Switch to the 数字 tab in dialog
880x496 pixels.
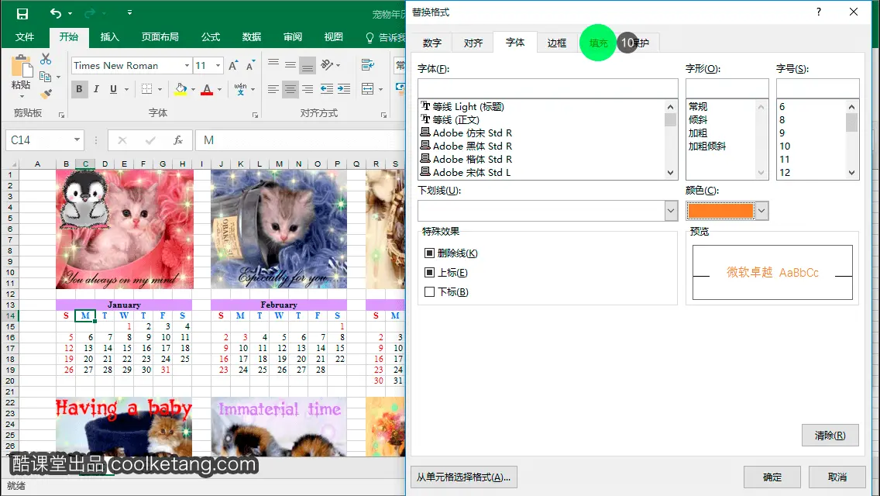(432, 43)
